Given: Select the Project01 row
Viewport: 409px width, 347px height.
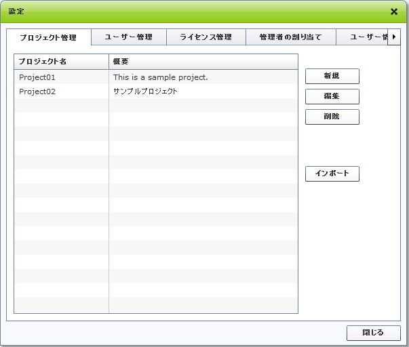Looking at the screenshot, I should (x=156, y=77).
